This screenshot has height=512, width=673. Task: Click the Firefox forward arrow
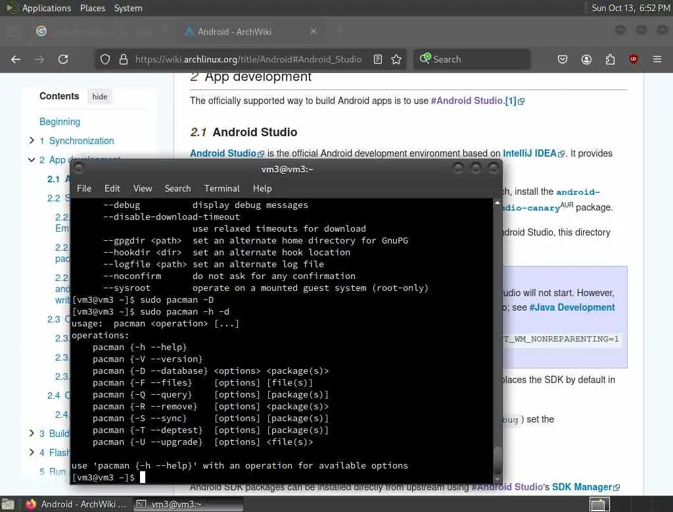point(39,59)
